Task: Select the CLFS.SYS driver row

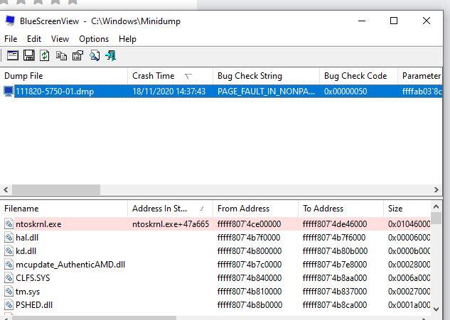Action: click(215, 277)
